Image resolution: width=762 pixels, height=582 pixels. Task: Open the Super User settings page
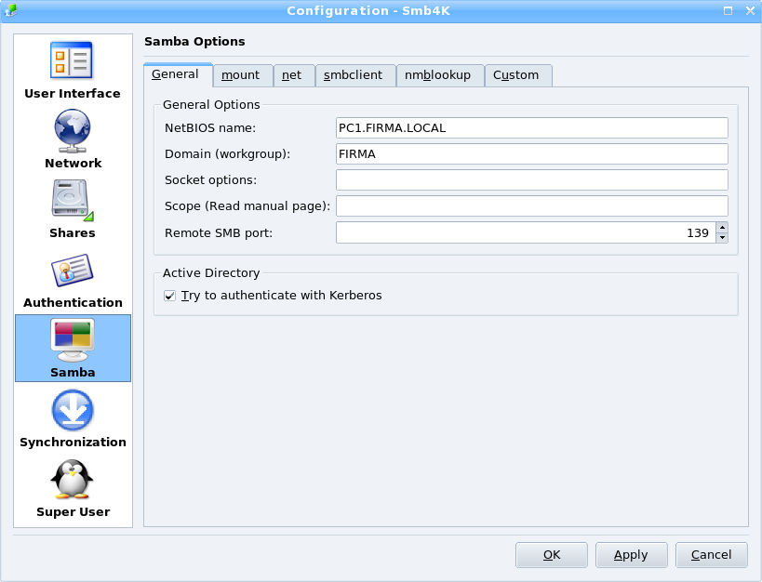point(73,488)
